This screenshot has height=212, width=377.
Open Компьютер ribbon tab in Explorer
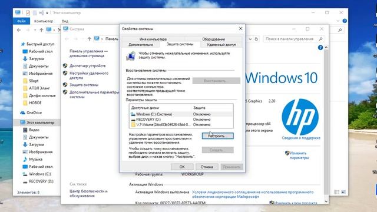point(44,21)
